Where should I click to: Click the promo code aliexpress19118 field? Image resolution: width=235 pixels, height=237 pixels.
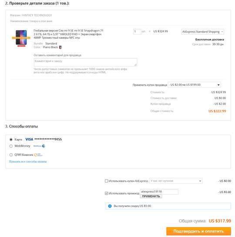[x=159, y=192]
